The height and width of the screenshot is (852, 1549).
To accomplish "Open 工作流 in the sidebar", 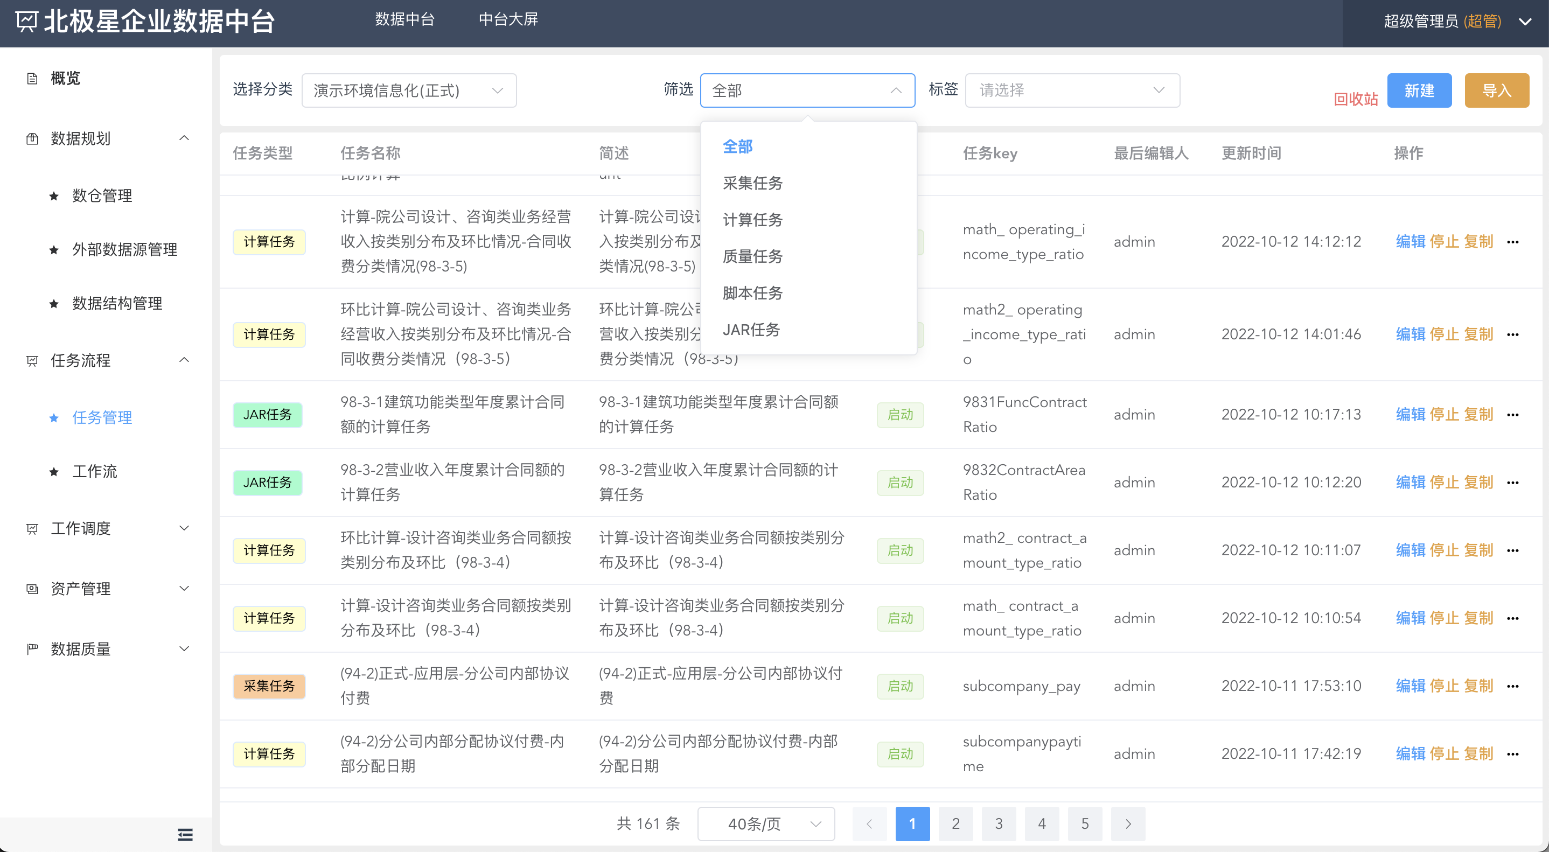I will click(94, 472).
